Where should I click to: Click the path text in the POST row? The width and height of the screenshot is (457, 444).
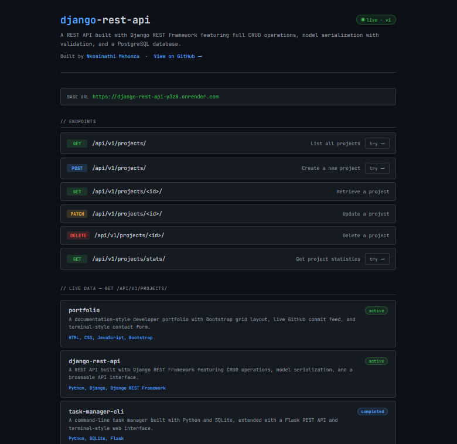coord(119,168)
